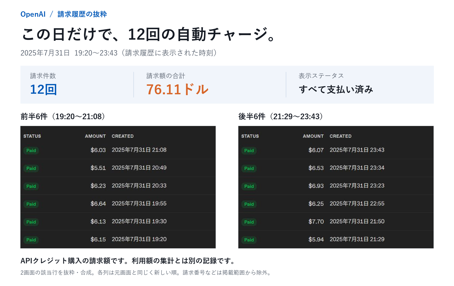Click the date 2025年7月31日 23:43
This screenshot has width=454, height=286.
[x=357, y=150]
